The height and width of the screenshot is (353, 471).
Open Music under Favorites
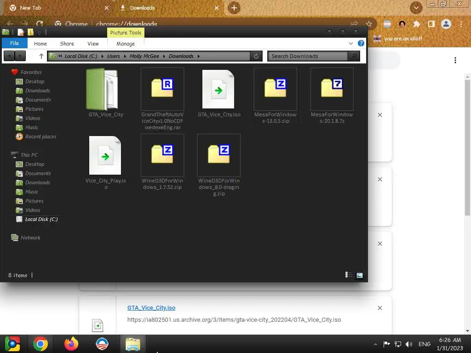(x=27, y=128)
